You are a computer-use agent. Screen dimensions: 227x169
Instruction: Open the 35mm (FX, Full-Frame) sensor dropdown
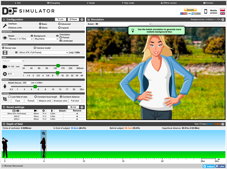(x=43, y=52)
